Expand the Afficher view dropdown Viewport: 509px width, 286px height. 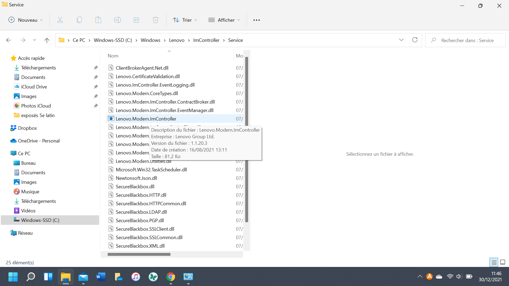point(224,20)
